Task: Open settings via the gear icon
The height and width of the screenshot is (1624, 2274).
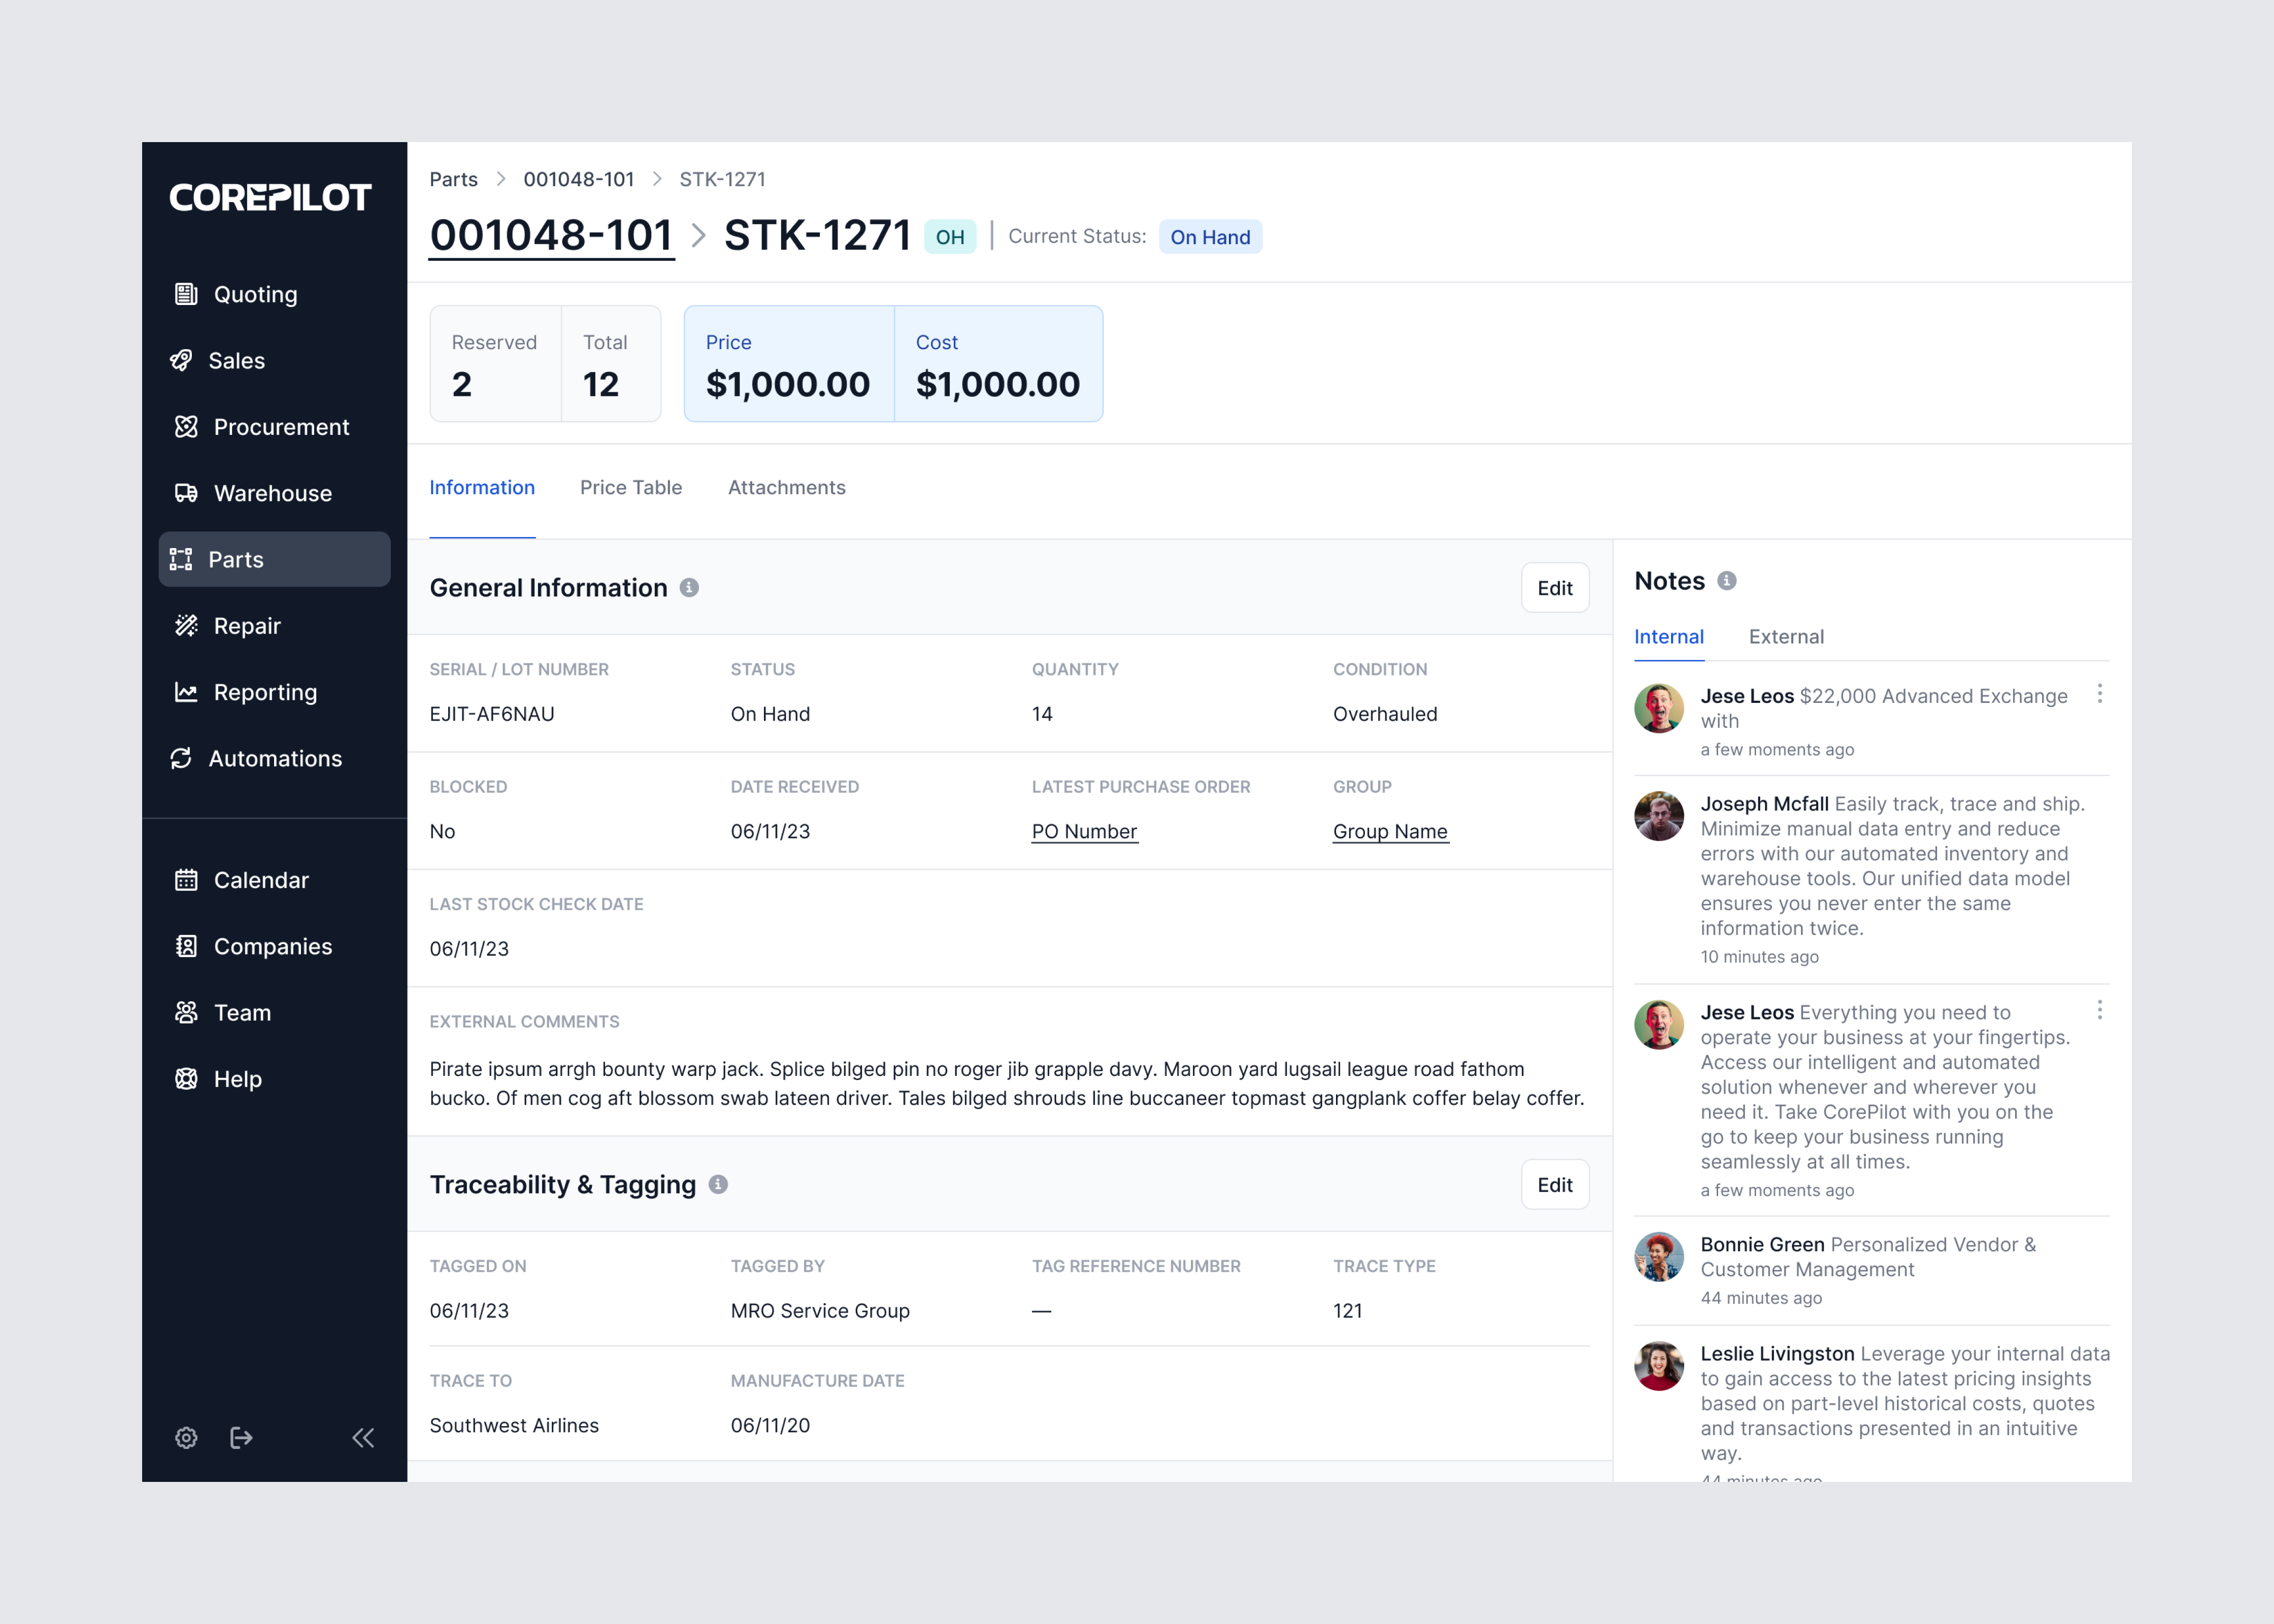Action: click(186, 1438)
